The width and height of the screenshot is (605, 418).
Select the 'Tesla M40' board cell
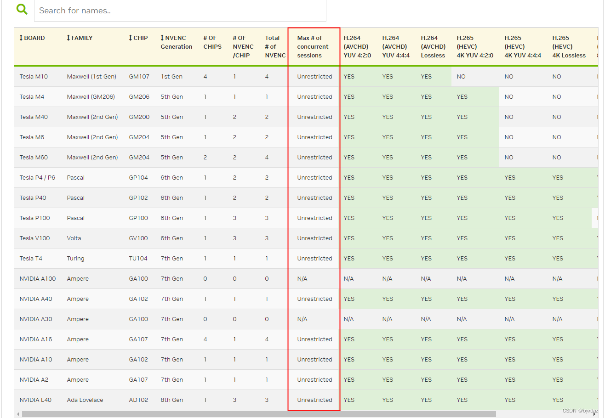point(34,117)
